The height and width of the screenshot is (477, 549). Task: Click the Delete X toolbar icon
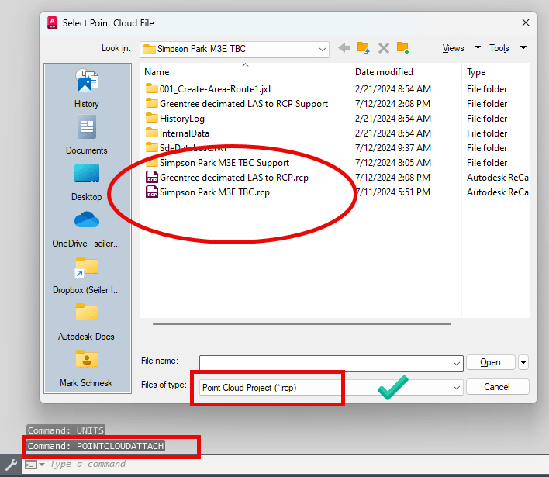tap(384, 48)
